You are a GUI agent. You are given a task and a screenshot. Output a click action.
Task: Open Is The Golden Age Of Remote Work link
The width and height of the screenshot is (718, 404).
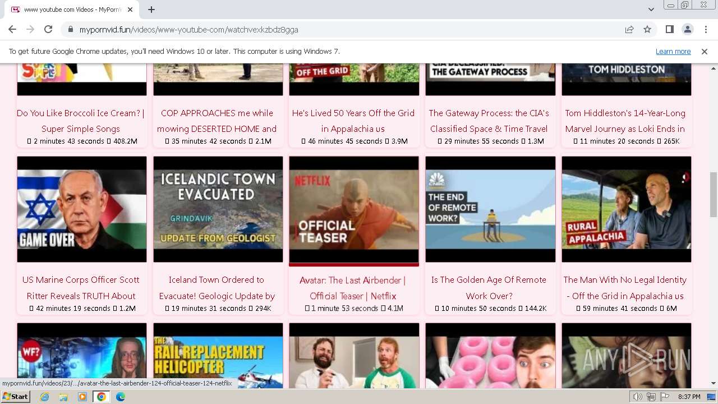click(x=489, y=287)
